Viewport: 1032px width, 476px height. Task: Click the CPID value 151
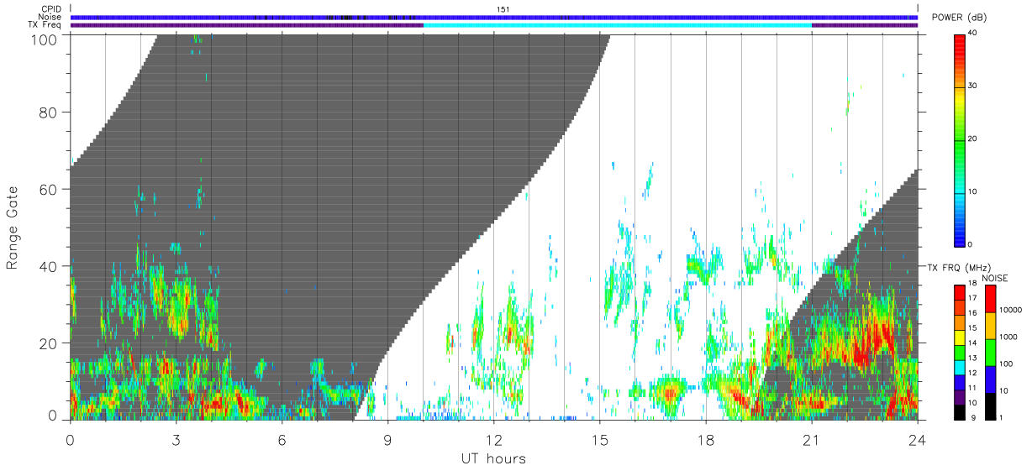(x=503, y=9)
